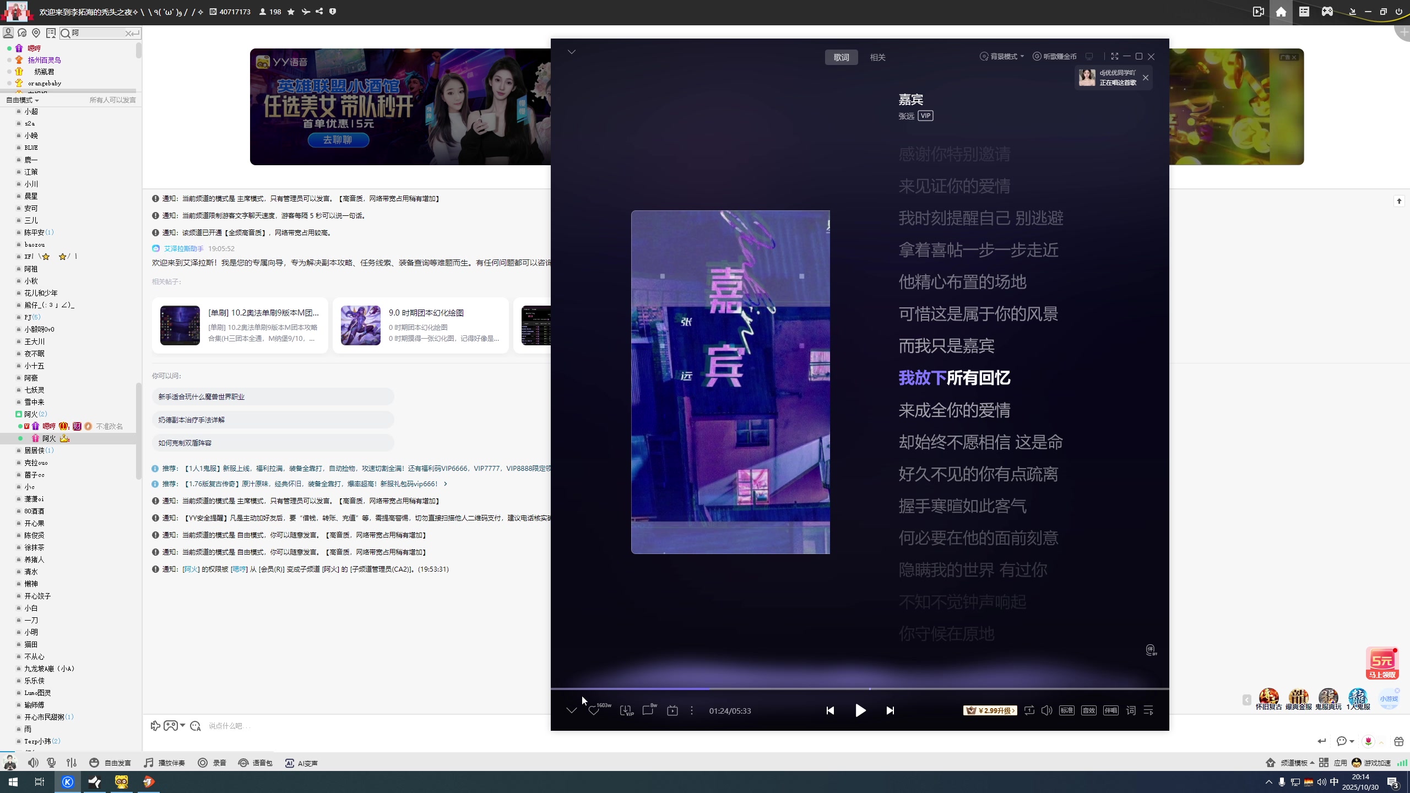The image size is (1410, 793).
Task: Open the 词 lyrics icon in the player bar
Action: pos(1130,710)
